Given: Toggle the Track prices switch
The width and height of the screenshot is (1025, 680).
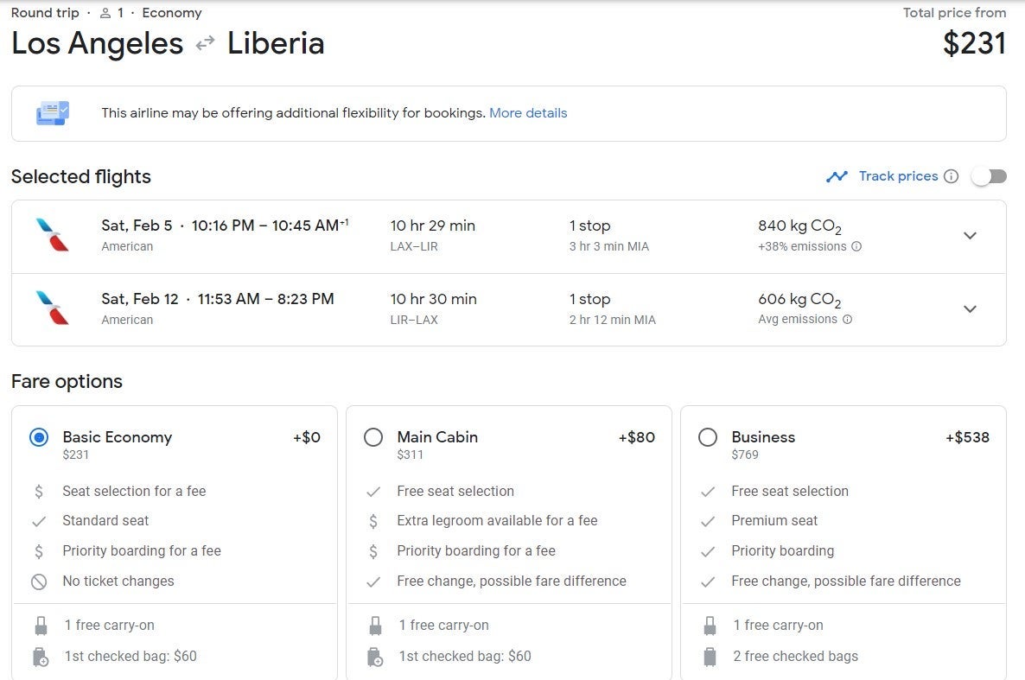Looking at the screenshot, I should pos(989,176).
